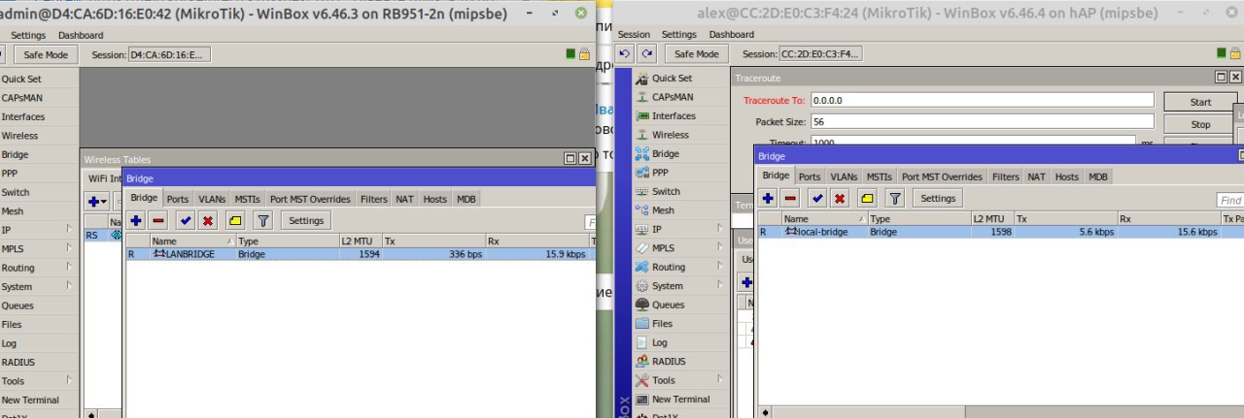Click Undo arrow in right WinBox toolbar
This screenshot has width=1244, height=418.
pos(625,54)
